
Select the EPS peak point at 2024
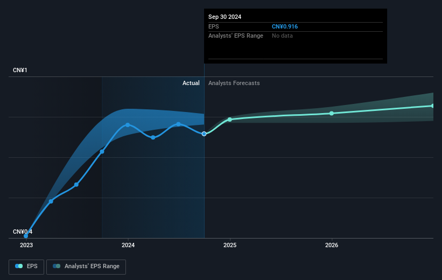(128, 125)
